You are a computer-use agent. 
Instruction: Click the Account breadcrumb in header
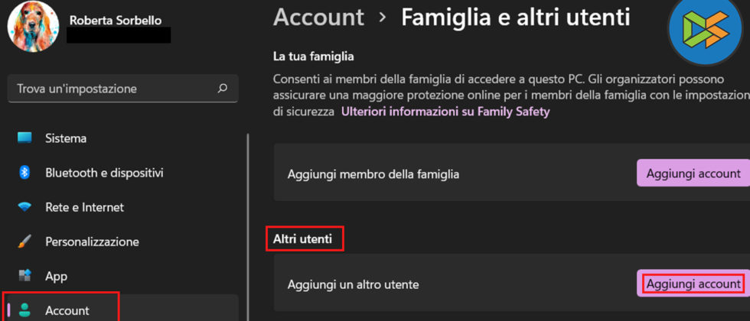[x=318, y=17]
